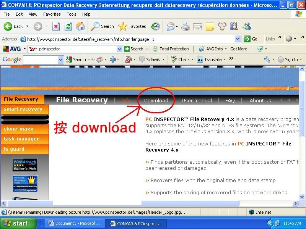Open the History icon in the toolbar
This screenshot has width=306, height=229.
point(155,26)
